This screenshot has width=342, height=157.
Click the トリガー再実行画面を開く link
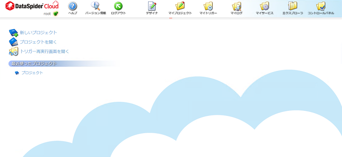45,52
